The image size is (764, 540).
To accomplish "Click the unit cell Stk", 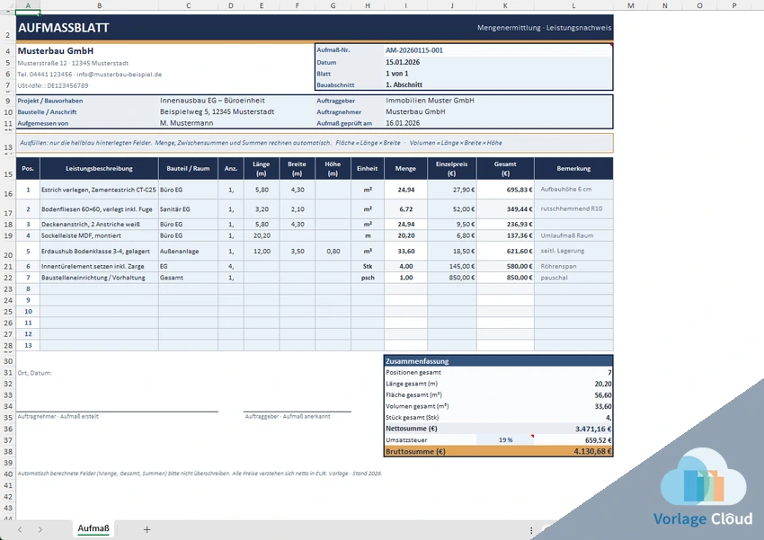I will coord(368,266).
